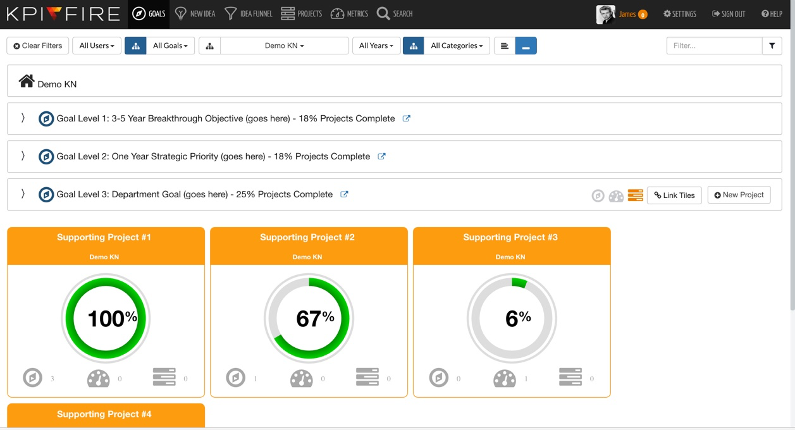Viewport: 795px width, 430px height.
Task: Open the All Years dropdown
Action: [376, 46]
